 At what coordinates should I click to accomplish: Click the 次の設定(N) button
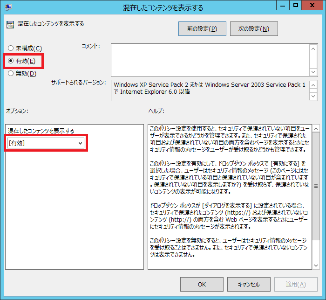[254, 29]
